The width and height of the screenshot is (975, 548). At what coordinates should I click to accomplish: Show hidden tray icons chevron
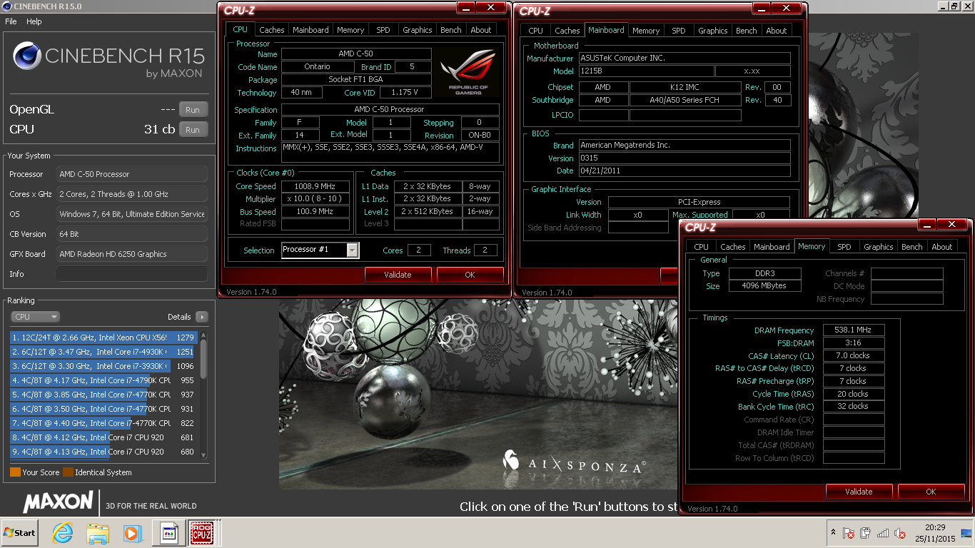click(x=833, y=533)
